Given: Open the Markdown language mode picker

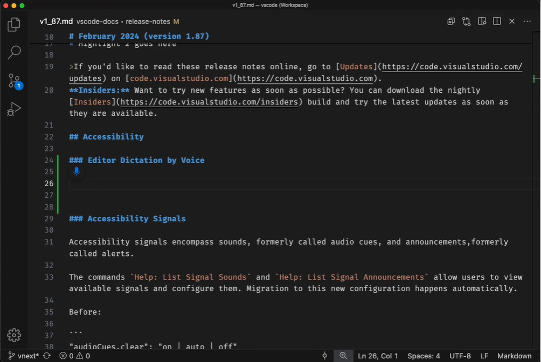Looking at the screenshot, I should (514, 356).
